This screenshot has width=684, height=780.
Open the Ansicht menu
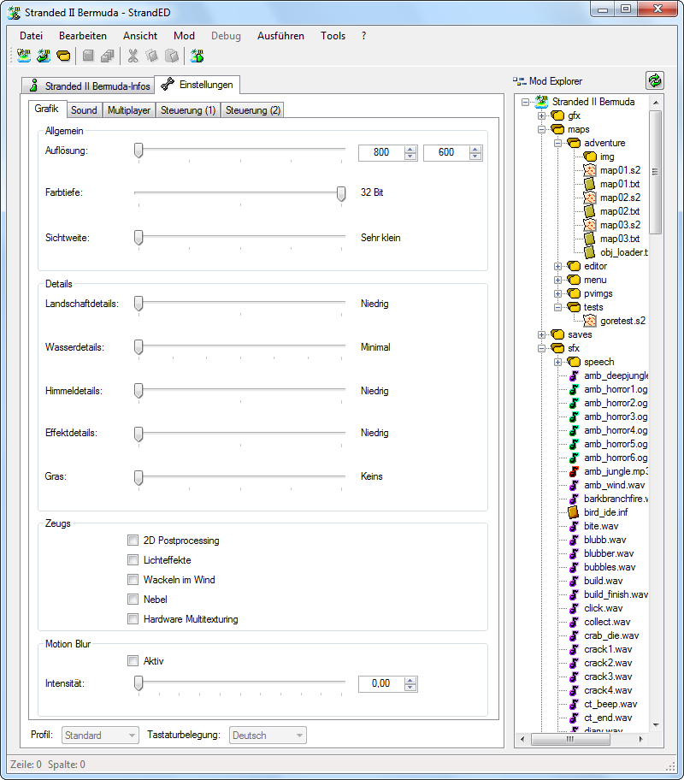point(140,36)
